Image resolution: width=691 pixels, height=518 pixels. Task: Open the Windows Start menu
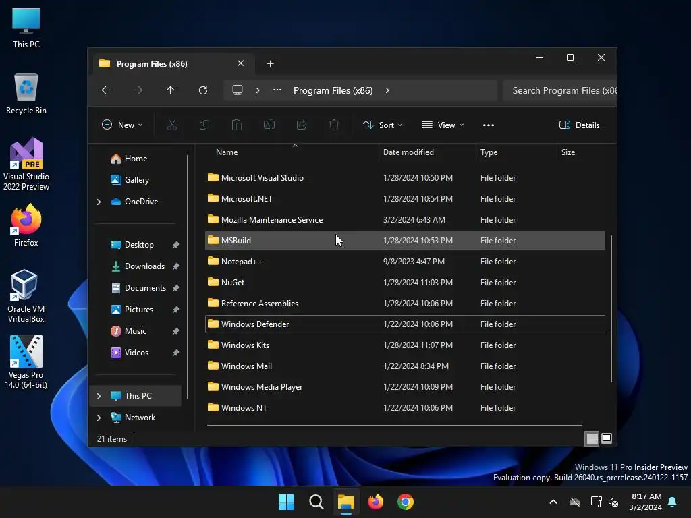coord(286,502)
